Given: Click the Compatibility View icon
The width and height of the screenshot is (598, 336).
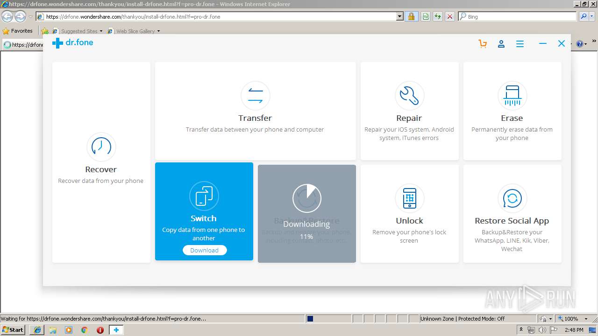Looking at the screenshot, I should click(426, 17).
